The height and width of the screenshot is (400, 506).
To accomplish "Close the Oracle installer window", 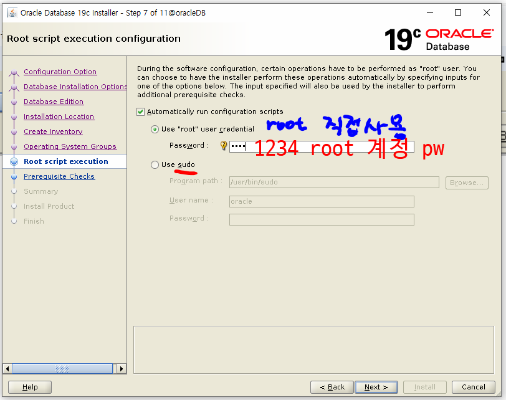I will 487,13.
